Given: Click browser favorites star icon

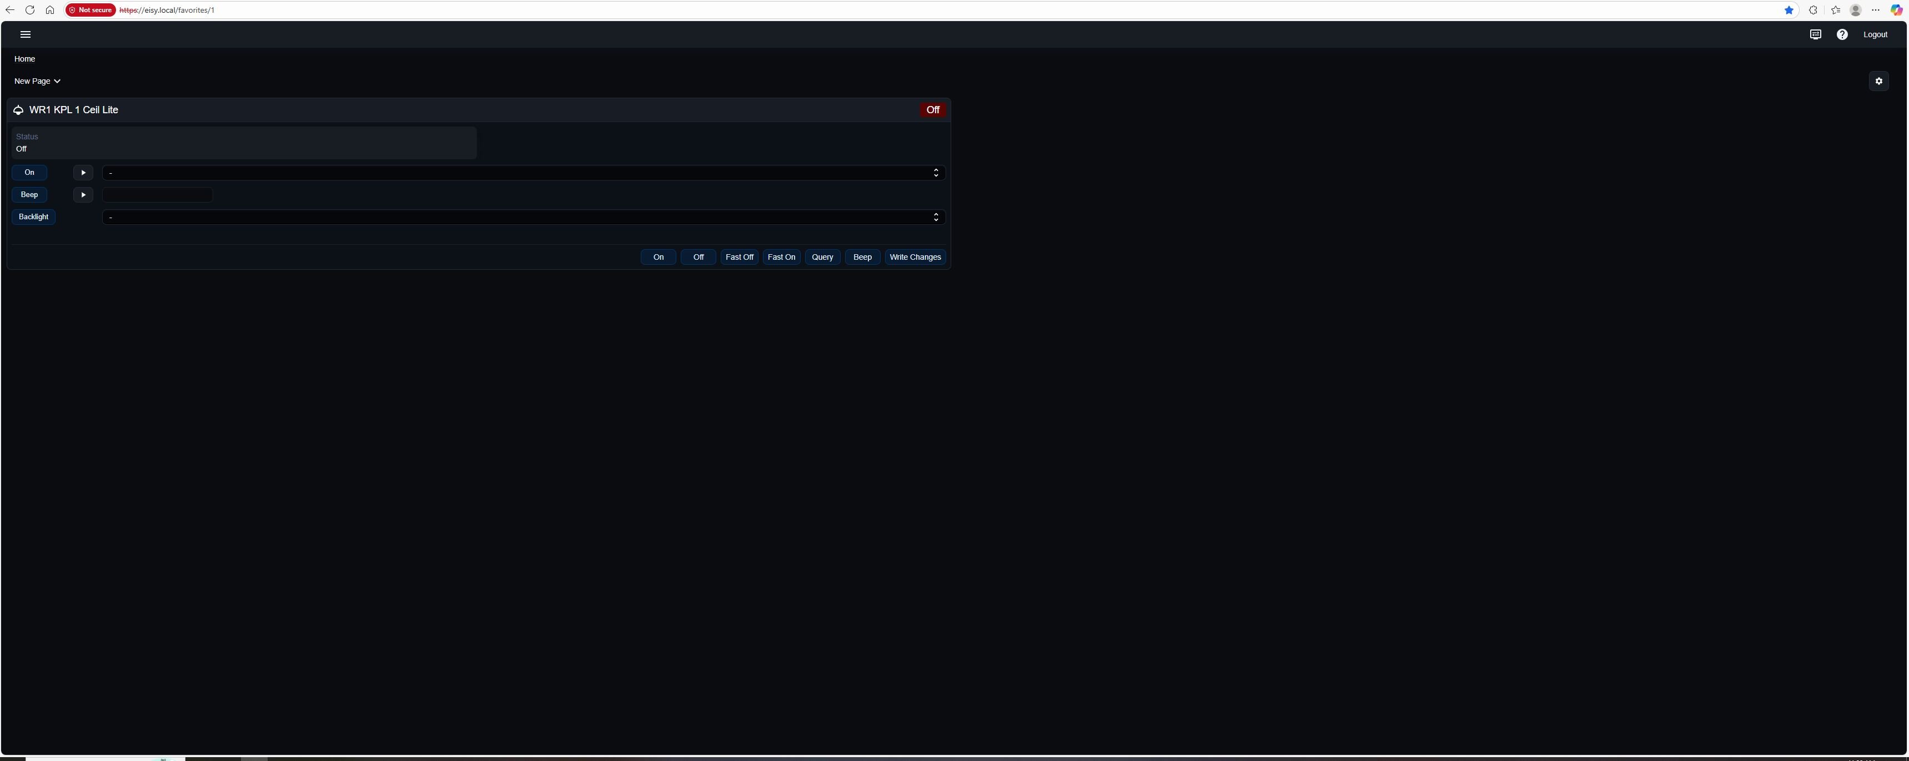Looking at the screenshot, I should coord(1788,11).
